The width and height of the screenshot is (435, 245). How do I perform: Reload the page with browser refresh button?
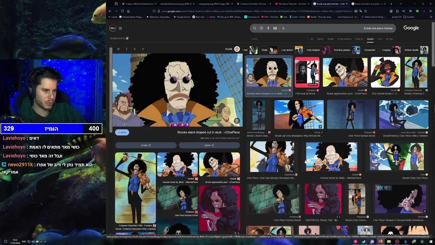coord(122,11)
